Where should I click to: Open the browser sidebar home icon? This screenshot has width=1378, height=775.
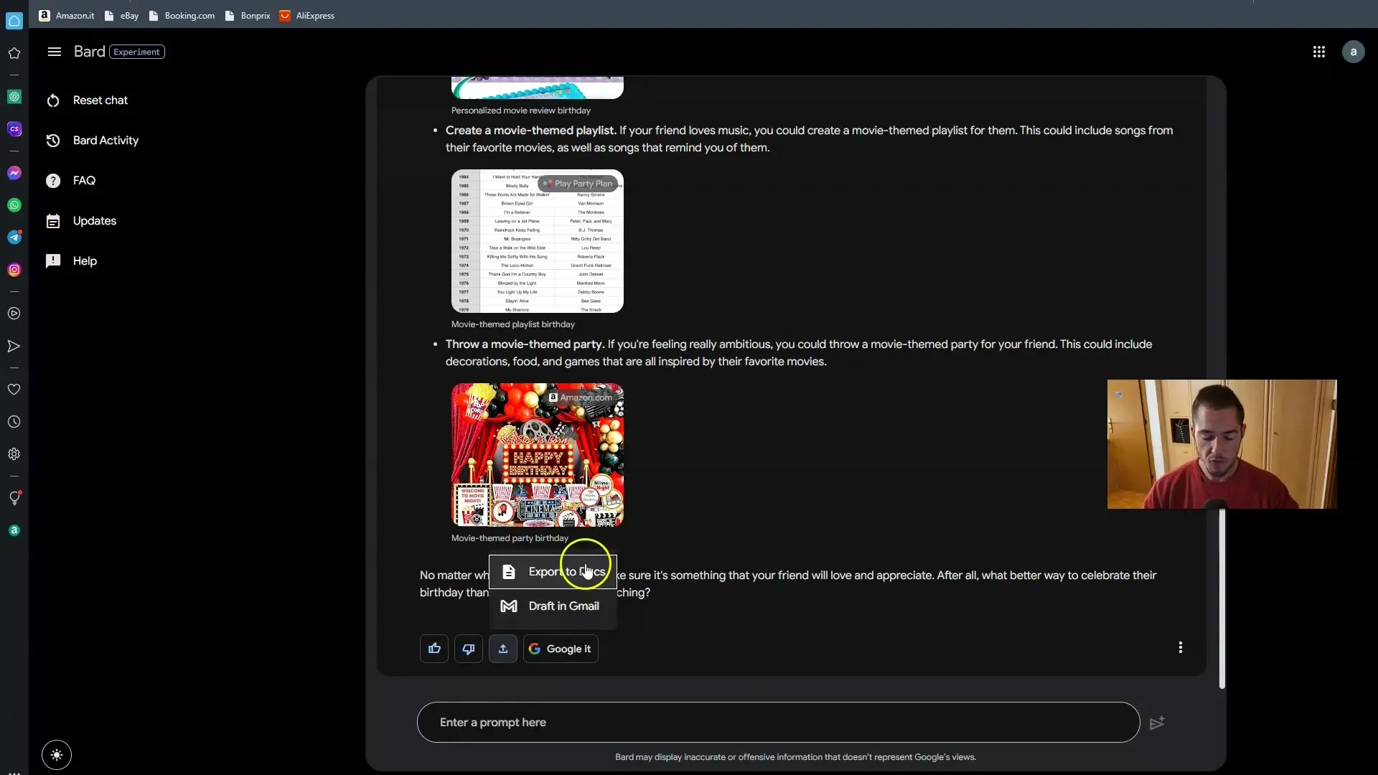14,21
